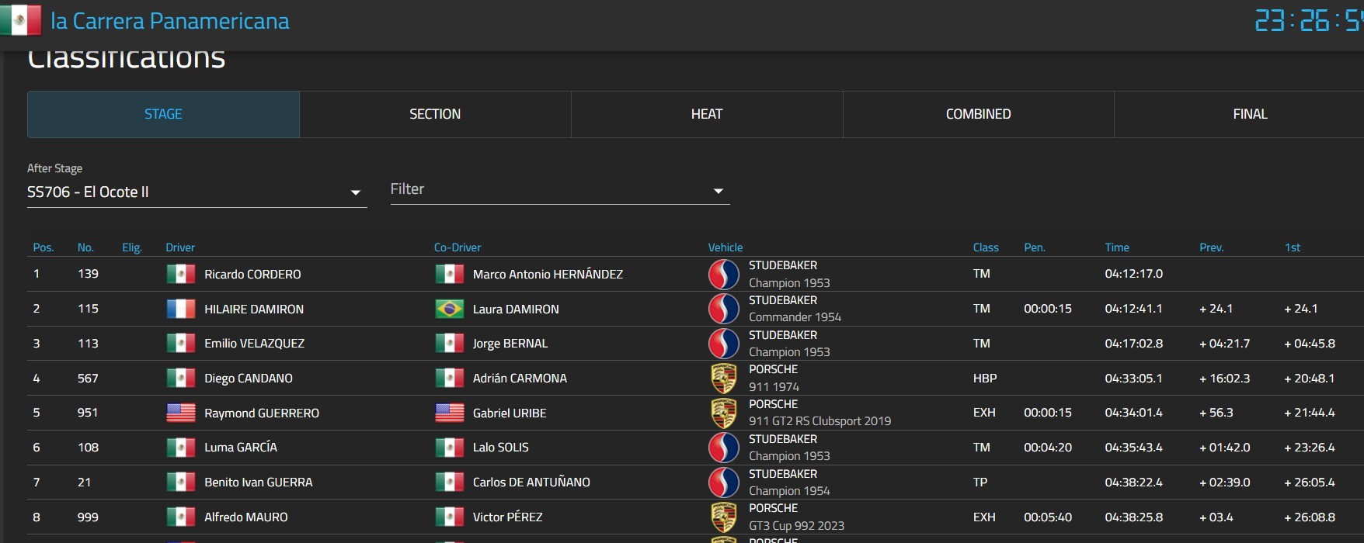This screenshot has height=543, width=1364.
Task: Select the SS706 - El Ocote II stage selector
Action: point(186,192)
